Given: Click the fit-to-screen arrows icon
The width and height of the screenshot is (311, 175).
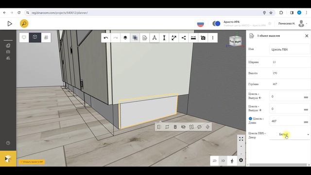Looking at the screenshot, I should [241, 139].
